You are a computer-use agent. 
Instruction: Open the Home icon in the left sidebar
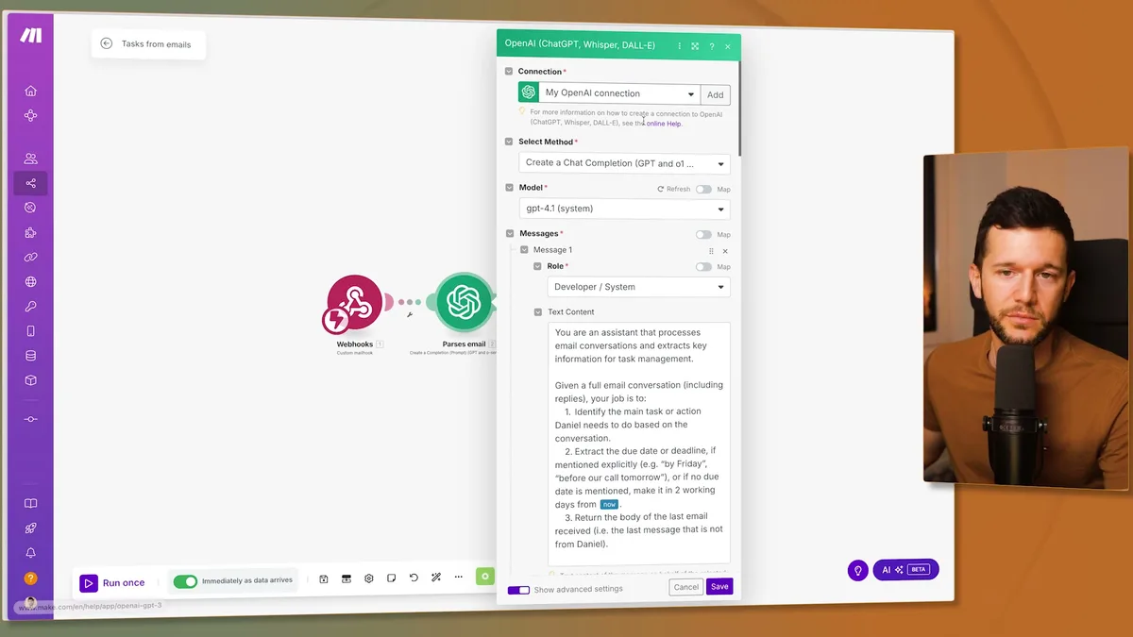[x=29, y=90]
